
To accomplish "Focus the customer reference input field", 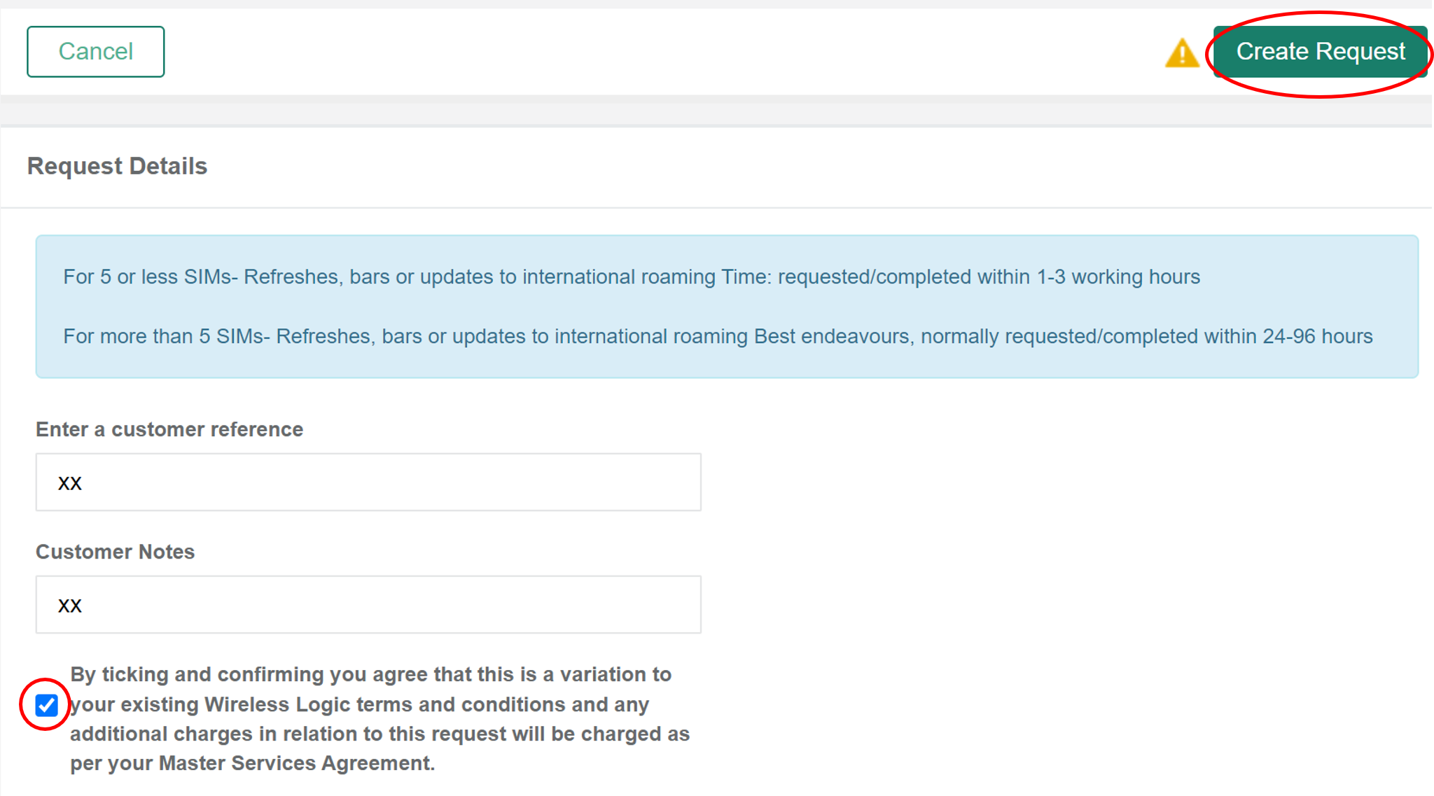I will pos(368,482).
